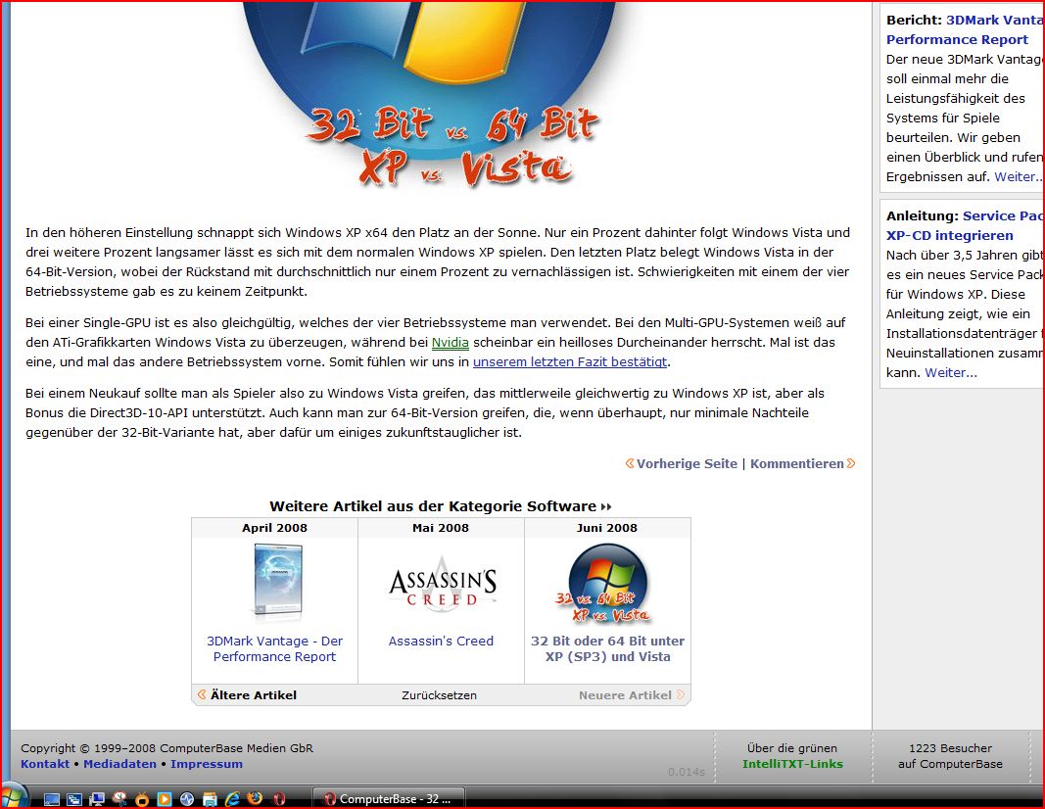The width and height of the screenshot is (1045, 809).
Task: Launch the blue round pulse monitor icon
Action: tap(187, 799)
